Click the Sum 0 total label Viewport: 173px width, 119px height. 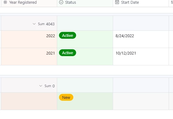pos(49,86)
